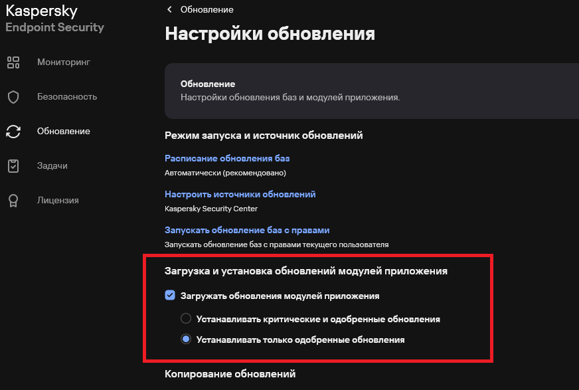Click the Kaspersky Endpoint Security logo
Image resolution: width=579 pixels, height=390 pixels.
click(x=54, y=19)
